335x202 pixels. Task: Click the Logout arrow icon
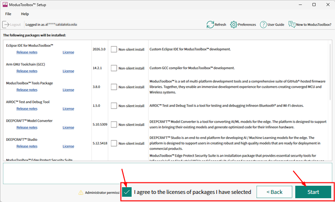tap(6, 24)
